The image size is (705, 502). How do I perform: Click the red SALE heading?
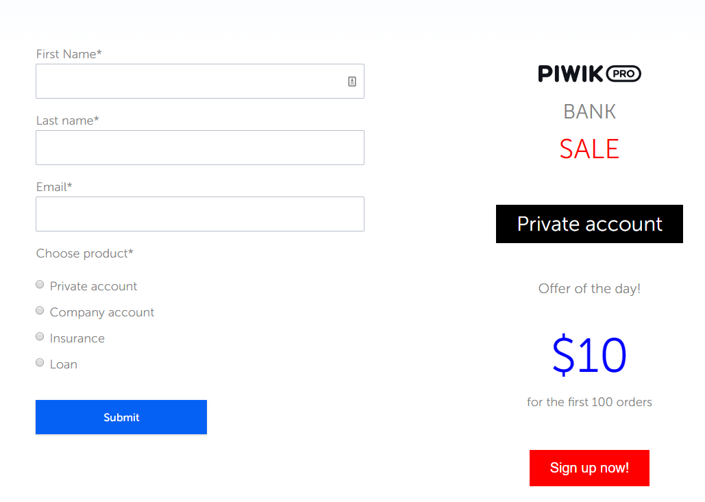589,149
